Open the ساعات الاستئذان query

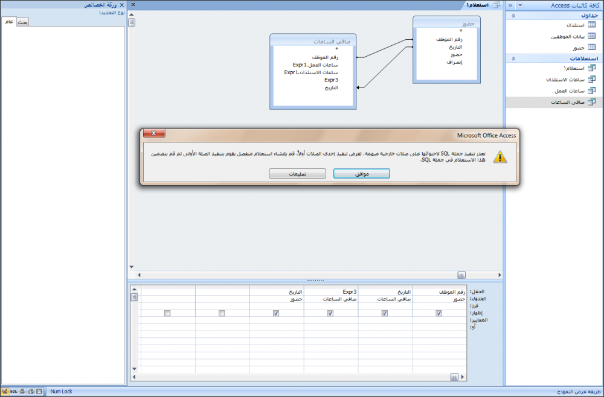565,80
